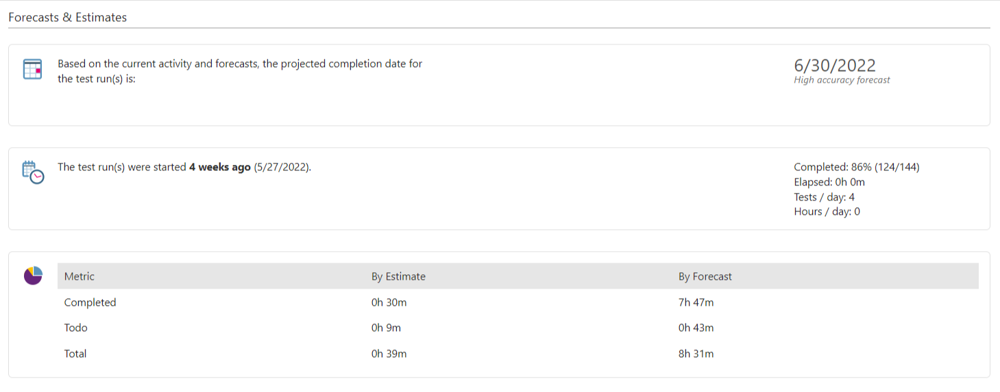This screenshot has height=392, width=1000.
Task: Click the By Estimate column header
Action: coord(398,276)
